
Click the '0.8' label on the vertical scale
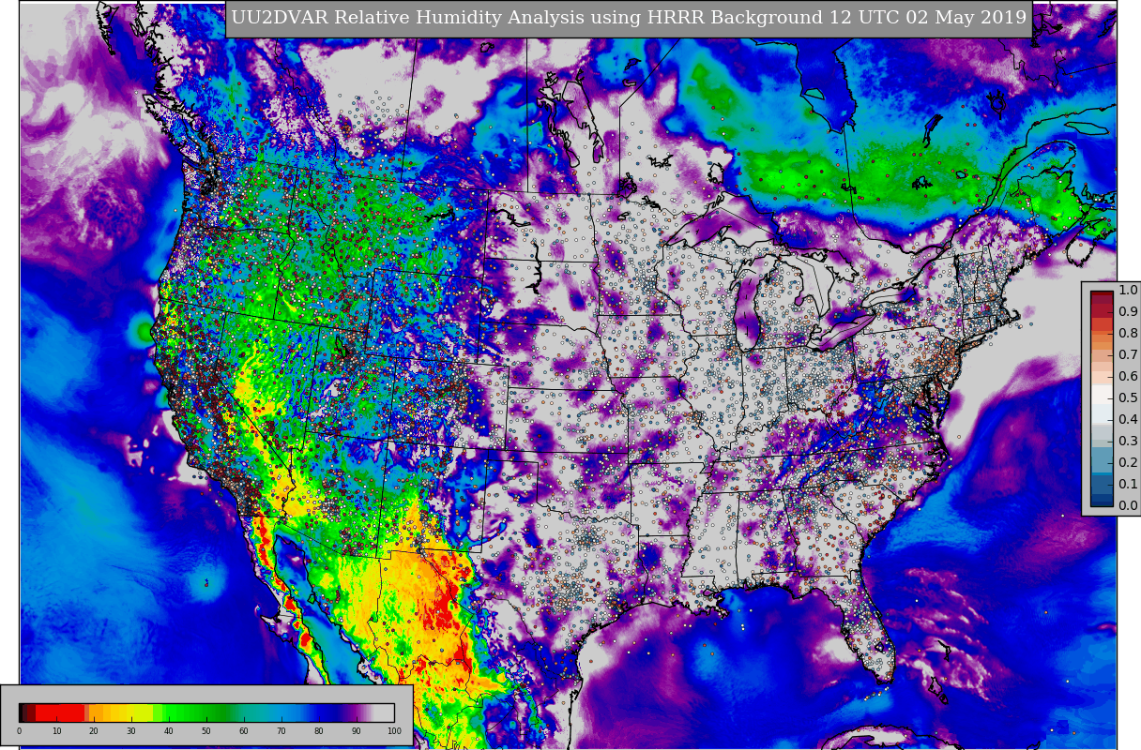[x=1128, y=334]
